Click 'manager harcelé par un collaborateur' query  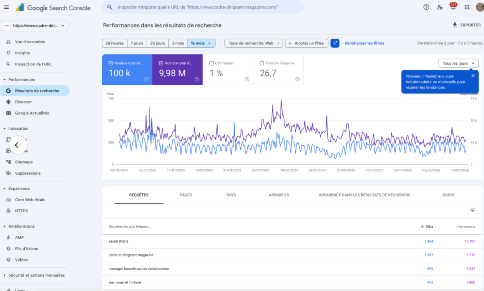[x=292, y=269]
